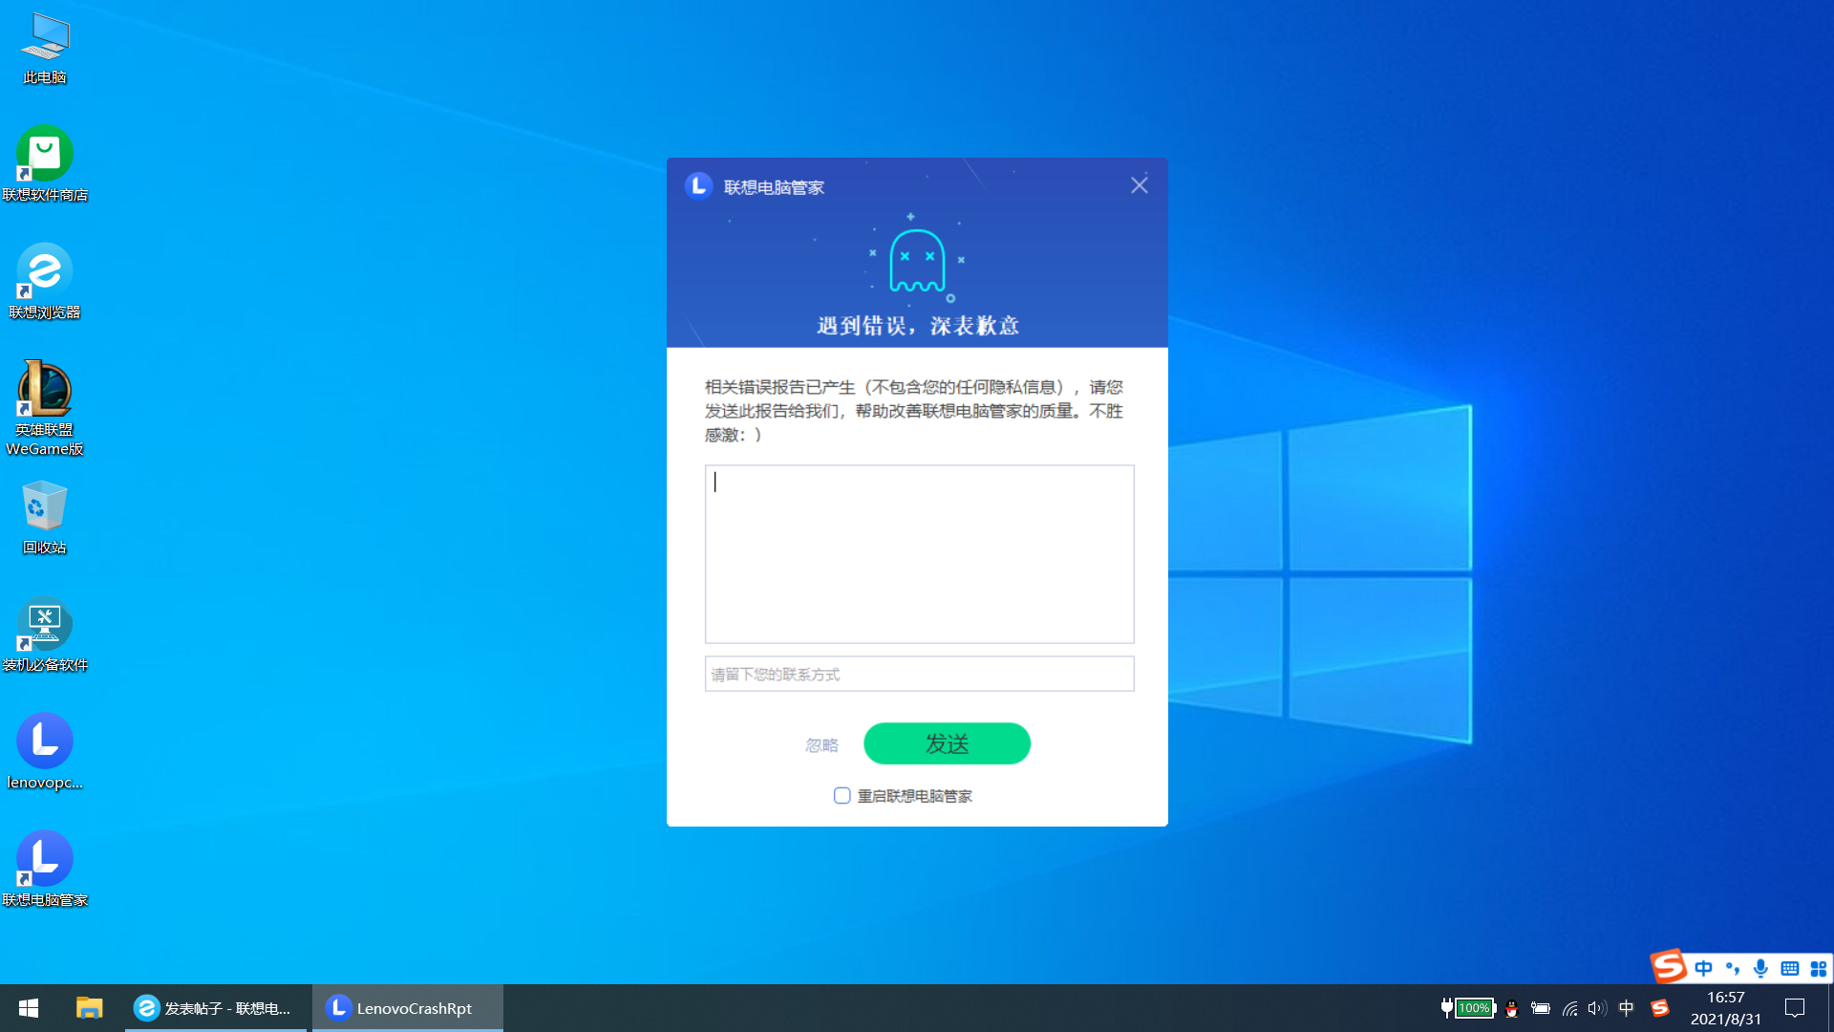Open the clock showing 16:57 2021/8/31
This screenshot has width=1834, height=1032.
(1726, 1008)
